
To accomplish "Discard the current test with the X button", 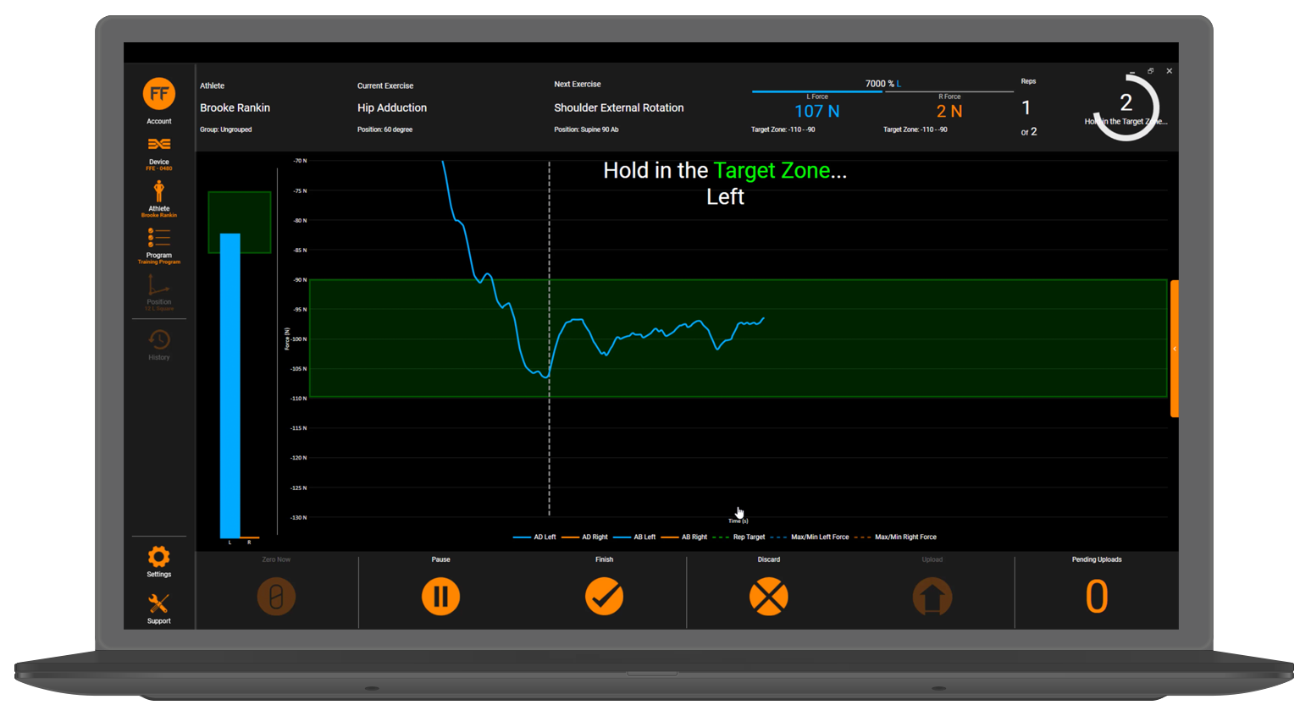I will pos(769,597).
